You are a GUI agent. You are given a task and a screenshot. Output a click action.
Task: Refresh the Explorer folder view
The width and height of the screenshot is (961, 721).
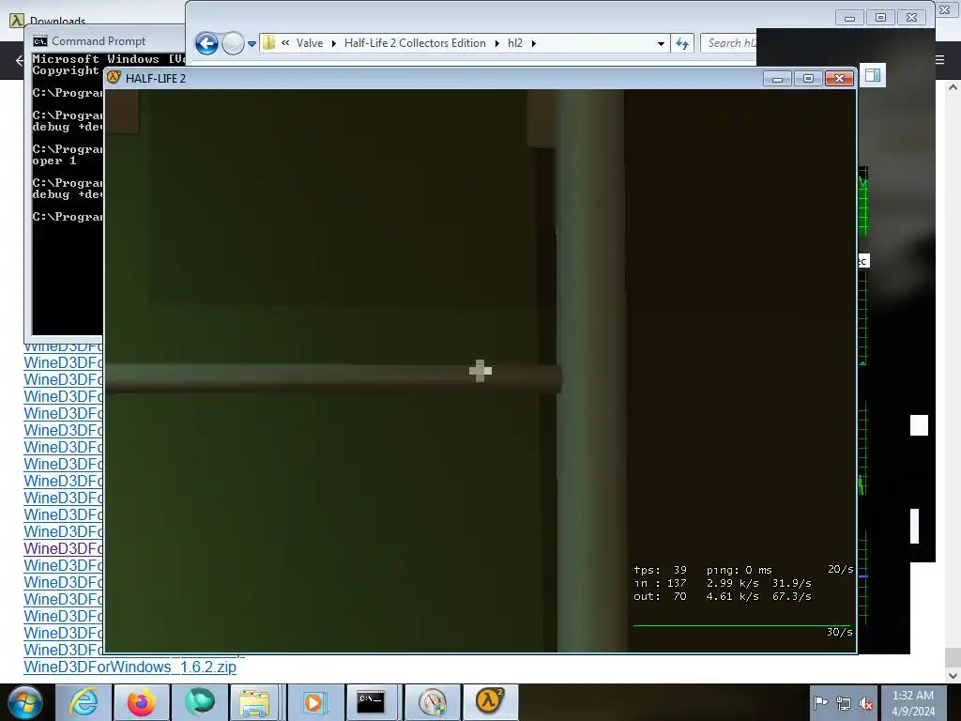pyautogui.click(x=682, y=43)
